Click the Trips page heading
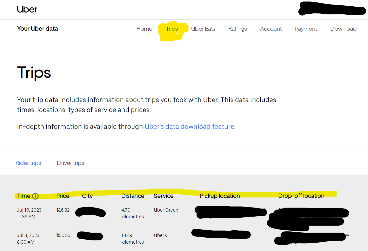This screenshot has height=251, width=368. 34,72
